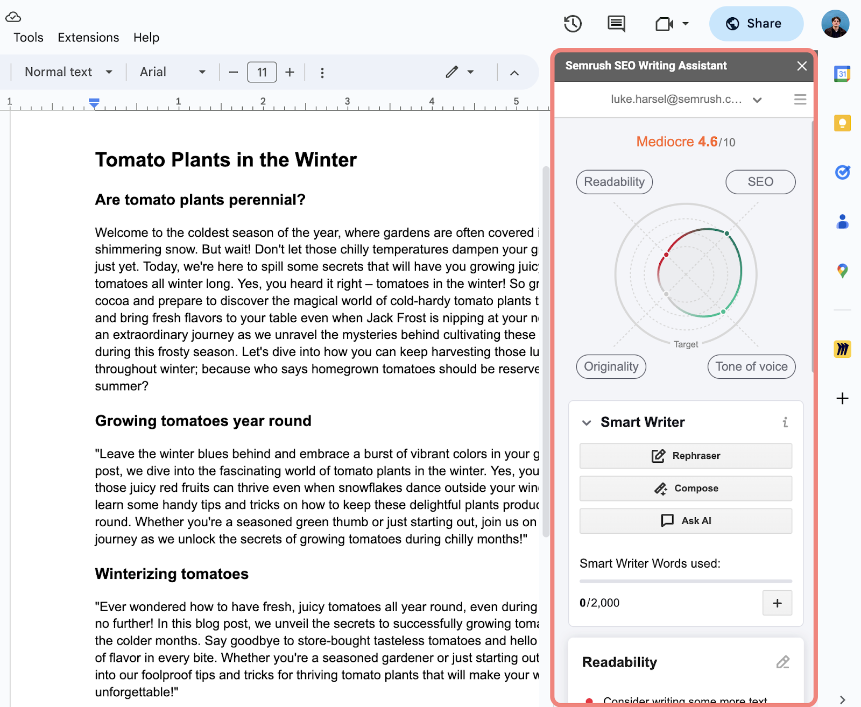The image size is (861, 707).
Task: Toggle the Readability score pill
Action: [x=614, y=182]
